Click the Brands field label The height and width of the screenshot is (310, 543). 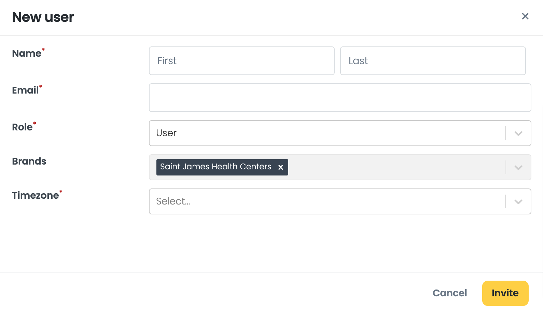(29, 161)
